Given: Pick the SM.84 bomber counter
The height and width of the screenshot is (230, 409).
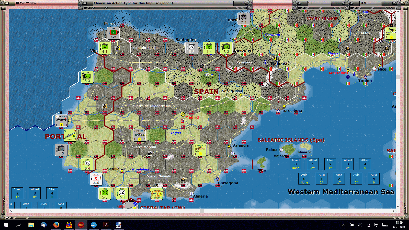Looking at the screenshot, I should coord(70,135).
